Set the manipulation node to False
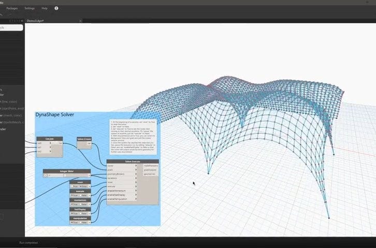 (x=82, y=222)
